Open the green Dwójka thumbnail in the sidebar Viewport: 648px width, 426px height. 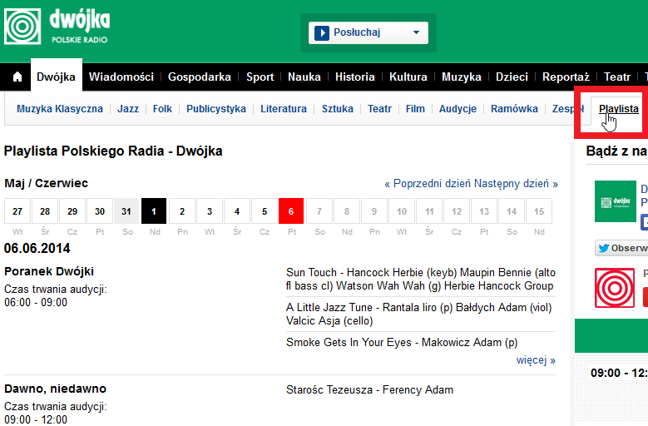point(616,201)
